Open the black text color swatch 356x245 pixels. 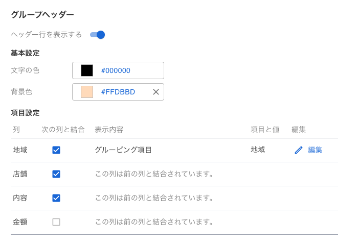pos(87,70)
